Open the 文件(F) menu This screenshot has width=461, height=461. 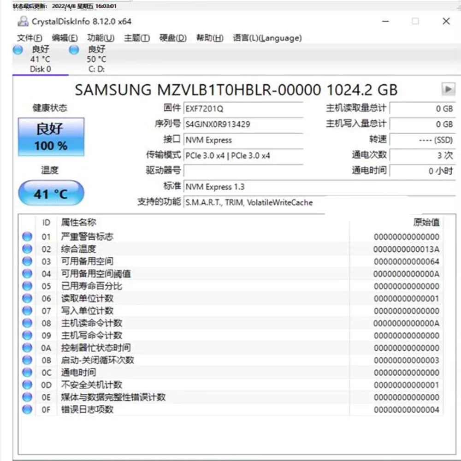30,38
